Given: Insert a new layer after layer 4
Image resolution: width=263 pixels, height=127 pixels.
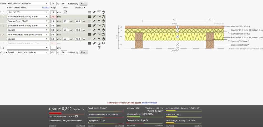Looking at the screenshot, I should pyautogui.click(x=99, y=34).
